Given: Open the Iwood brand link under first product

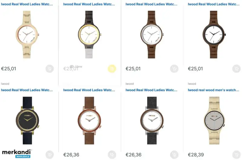Looking at the screenshot, I should tap(5, 84).
